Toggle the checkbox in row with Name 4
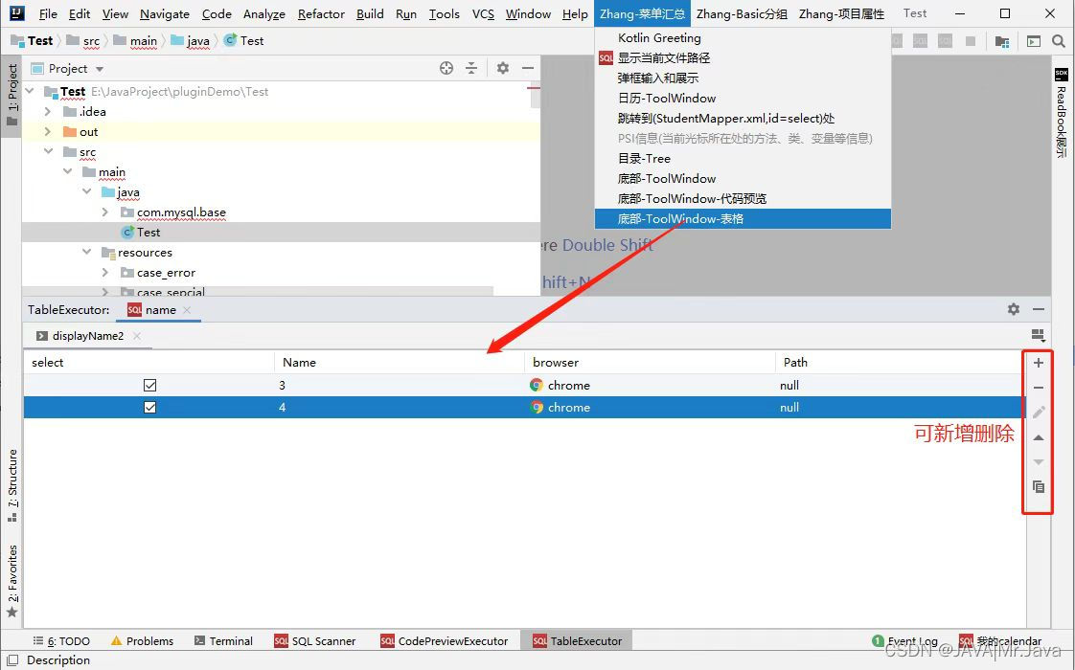 click(x=150, y=407)
